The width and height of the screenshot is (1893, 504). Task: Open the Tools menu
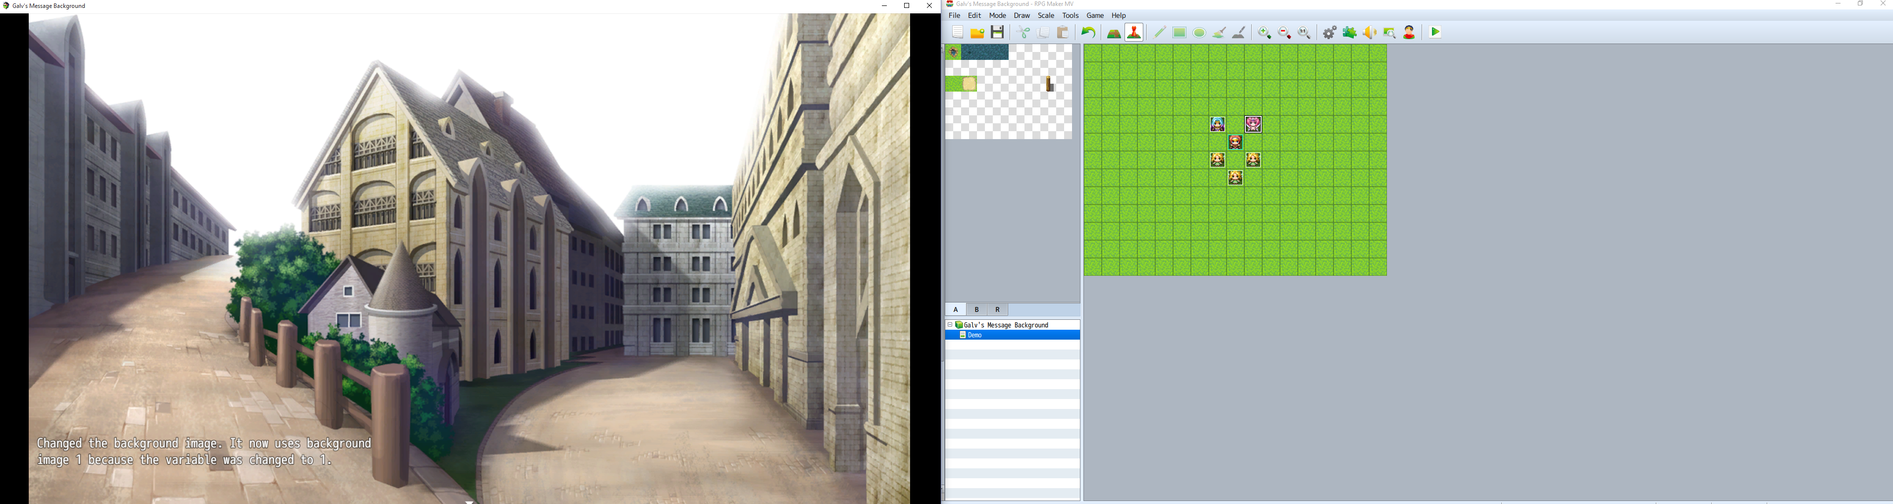coord(1070,15)
